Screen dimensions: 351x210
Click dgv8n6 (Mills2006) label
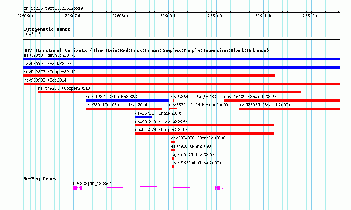coord(193,154)
